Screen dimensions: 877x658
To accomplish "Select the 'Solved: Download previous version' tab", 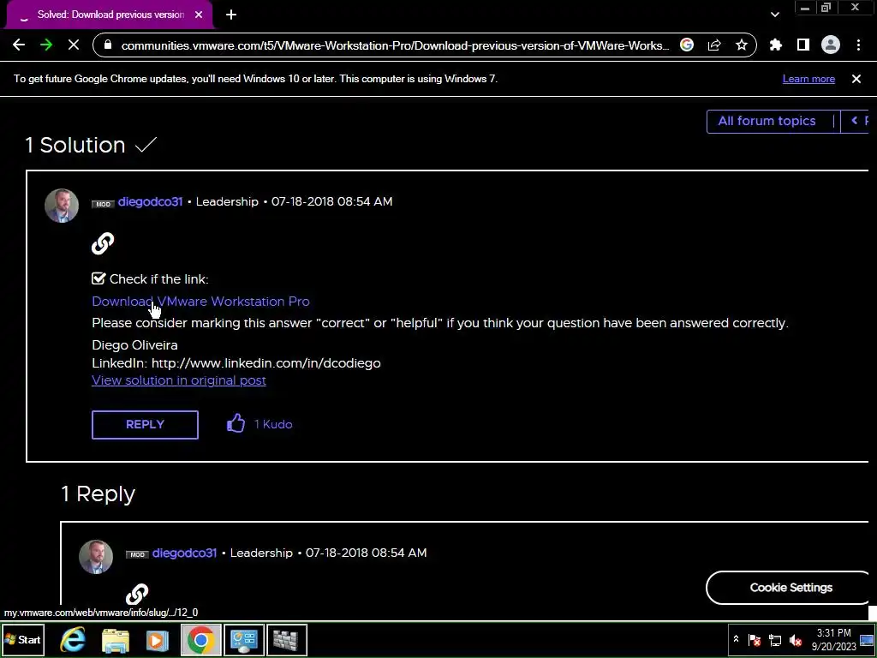I will pos(109,15).
